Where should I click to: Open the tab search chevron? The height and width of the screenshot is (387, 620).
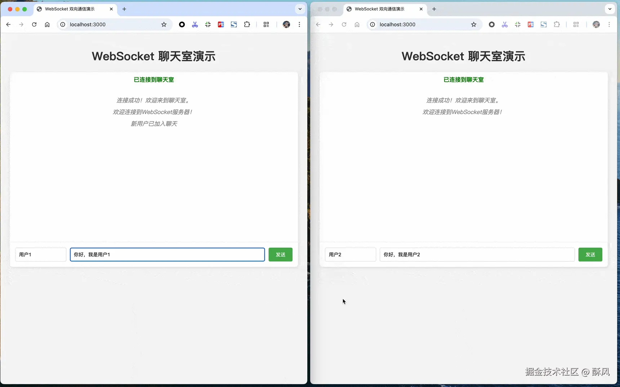point(300,9)
